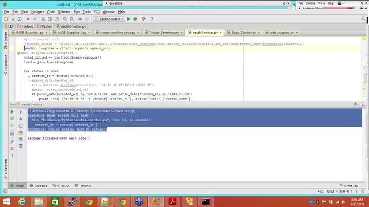369x207 pixels.
Task: Open the Terminal tool window tab
Action: [82, 186]
